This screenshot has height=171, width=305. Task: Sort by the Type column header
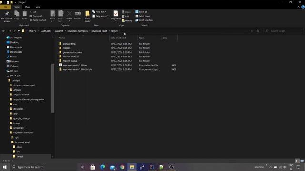pyautogui.click(x=142, y=38)
